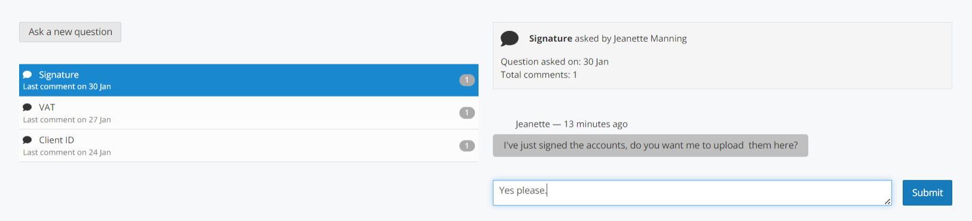Open the Client ID question thread
The image size is (972, 221).
[249, 146]
